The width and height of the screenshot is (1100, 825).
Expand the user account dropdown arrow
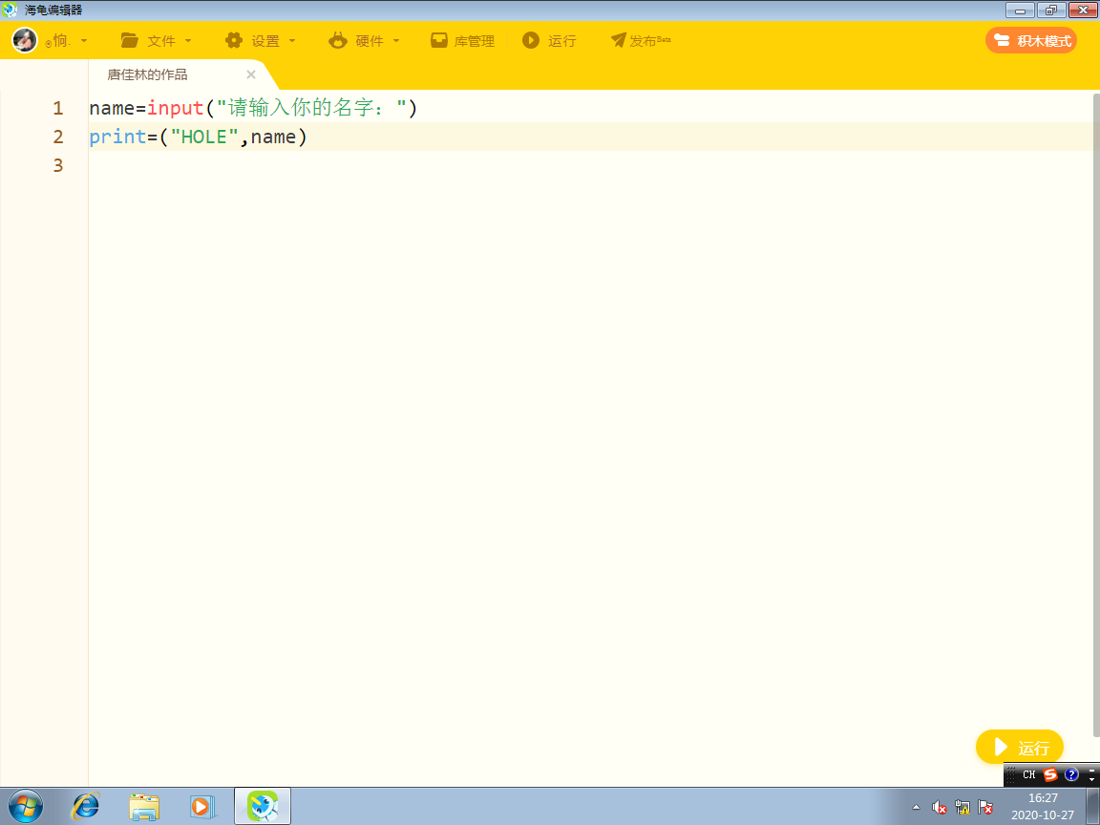[84, 41]
